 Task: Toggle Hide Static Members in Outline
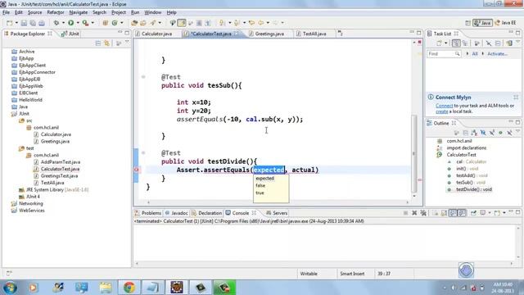[x=492, y=133]
